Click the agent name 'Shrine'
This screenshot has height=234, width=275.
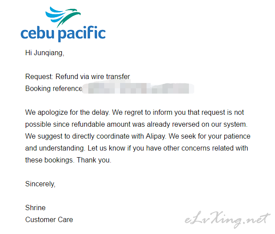click(35, 208)
